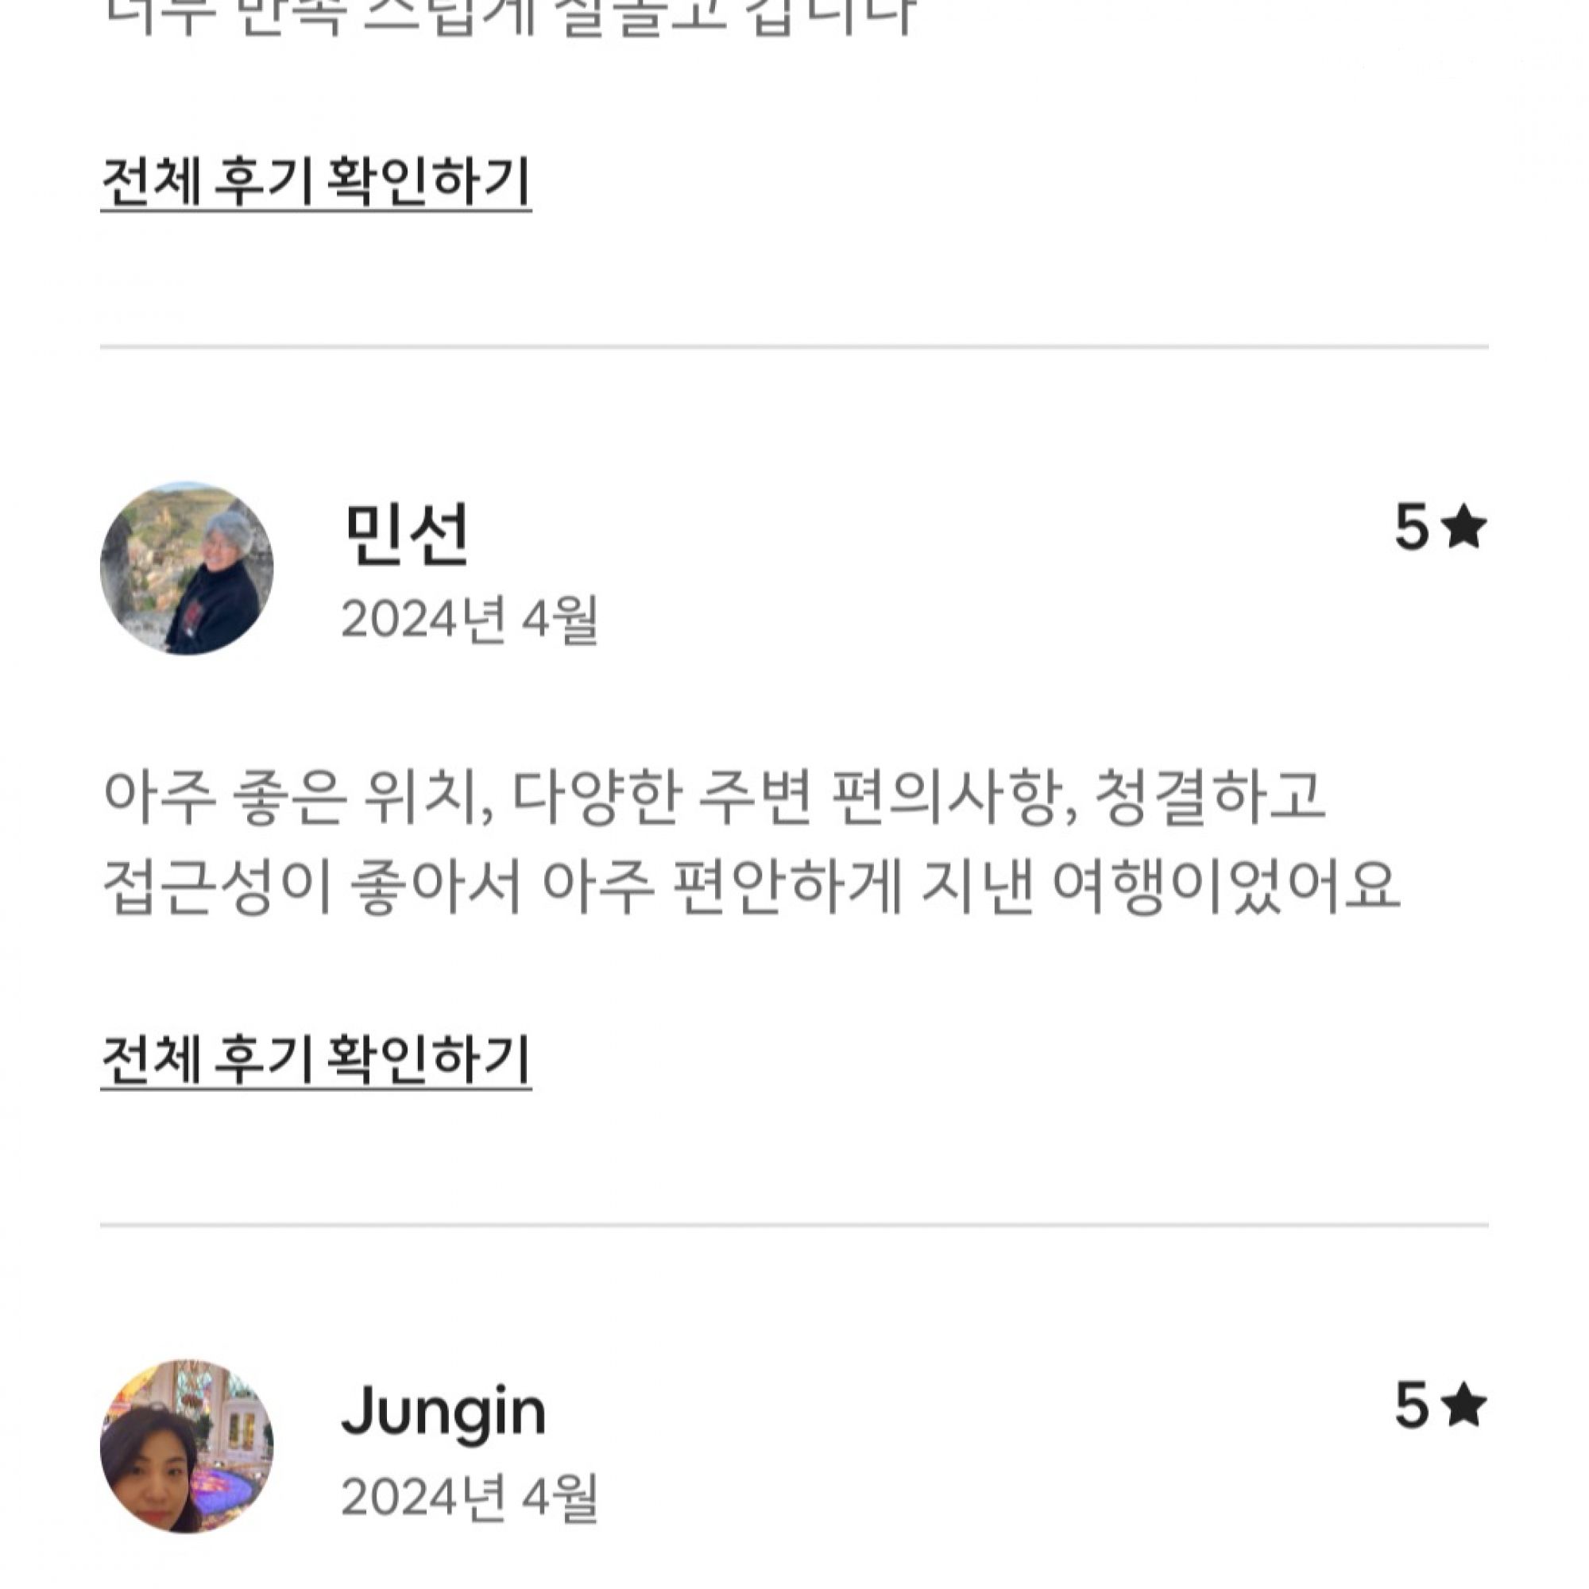Tap review line starting with 아주 좋은 위치

click(x=714, y=797)
